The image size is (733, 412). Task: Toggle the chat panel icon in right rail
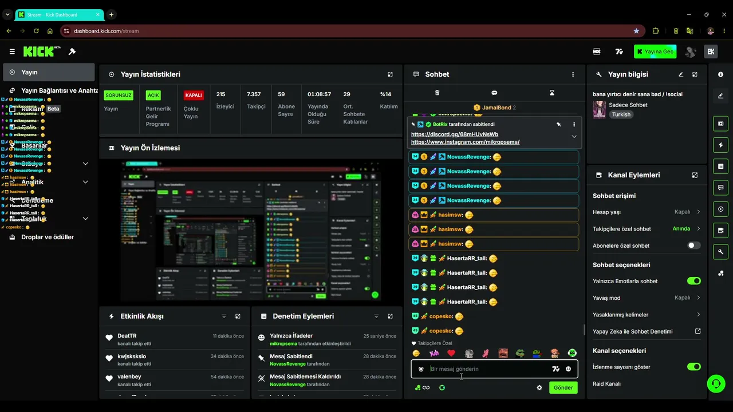(x=720, y=188)
